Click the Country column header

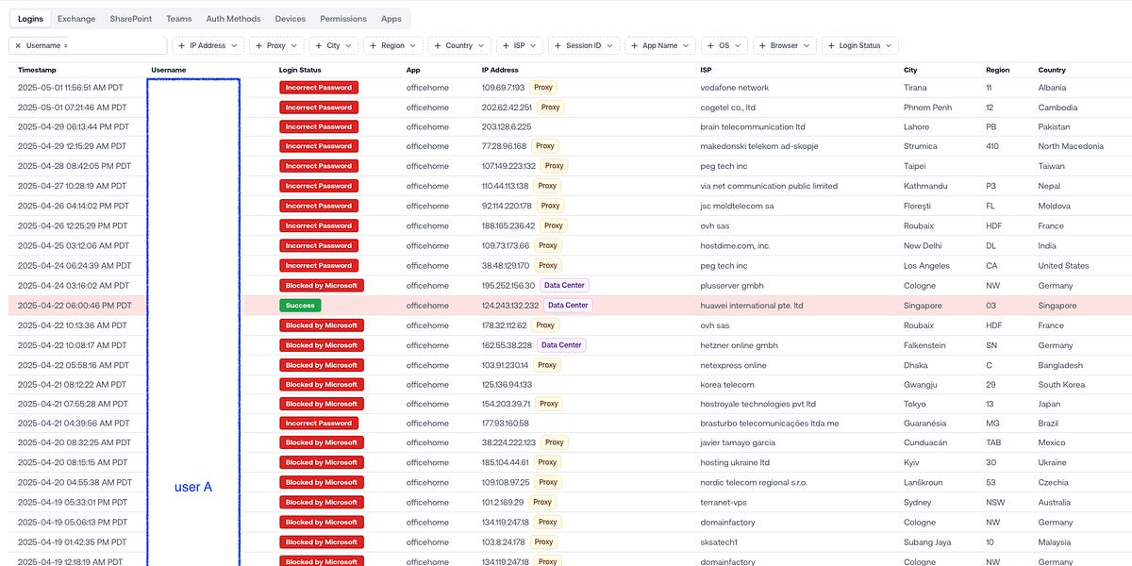pyautogui.click(x=1052, y=70)
